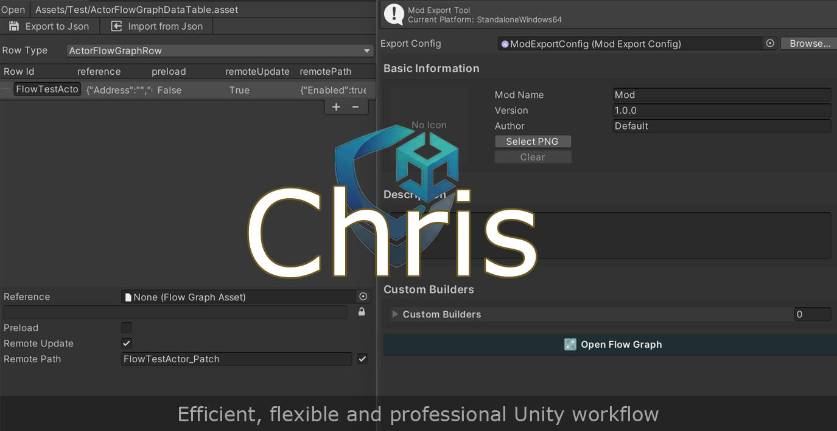Click the None (Flow Graph Asset) reference field
837x431 pixels.
239,297
